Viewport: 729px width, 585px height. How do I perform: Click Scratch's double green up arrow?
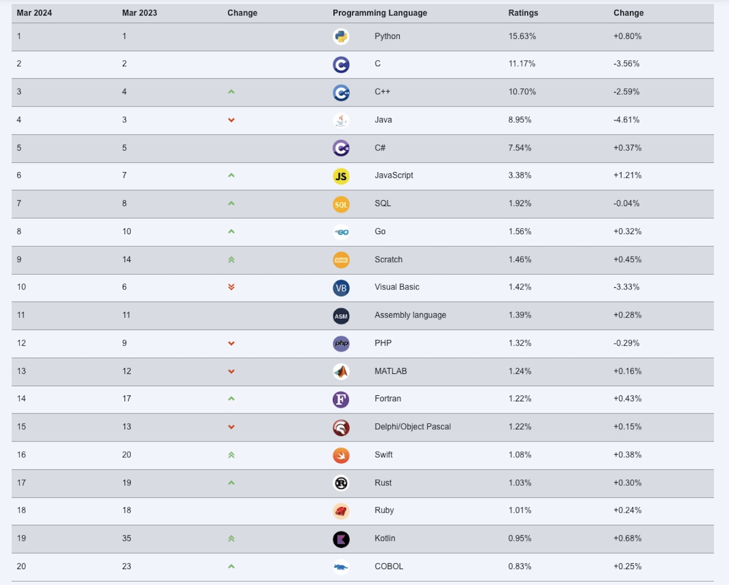231,260
